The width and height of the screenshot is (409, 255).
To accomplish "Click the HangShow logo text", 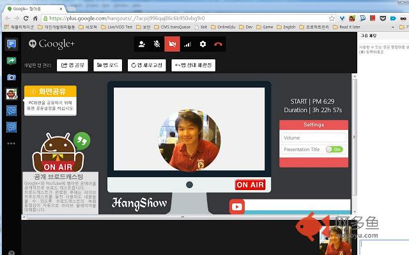I will pos(139,204).
